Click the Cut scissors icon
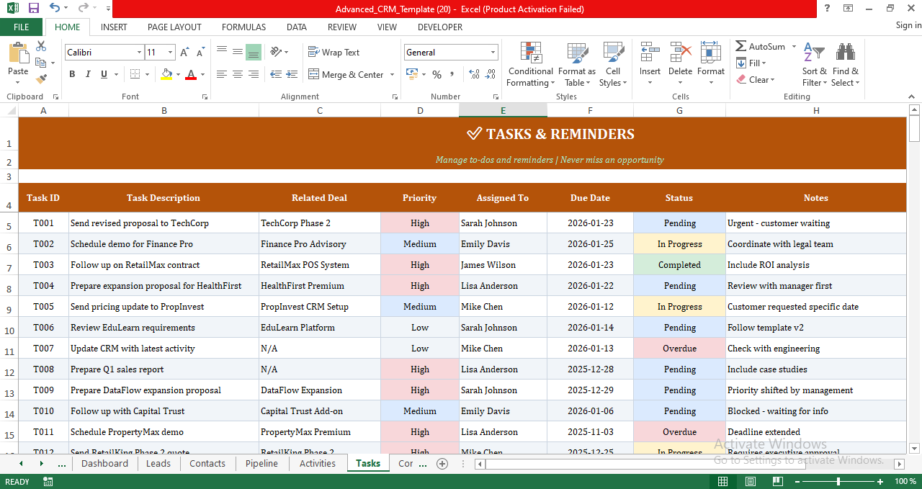The width and height of the screenshot is (922, 489). [x=41, y=46]
